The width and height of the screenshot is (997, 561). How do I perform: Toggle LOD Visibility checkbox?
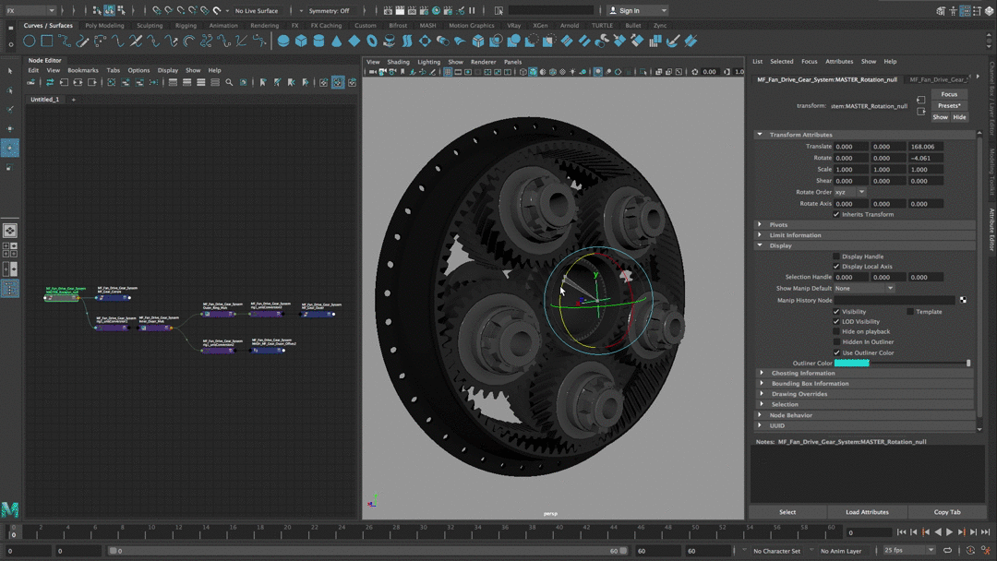[836, 322]
